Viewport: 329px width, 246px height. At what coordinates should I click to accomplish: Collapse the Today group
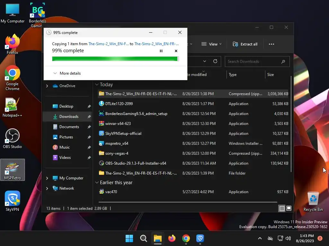97,85
